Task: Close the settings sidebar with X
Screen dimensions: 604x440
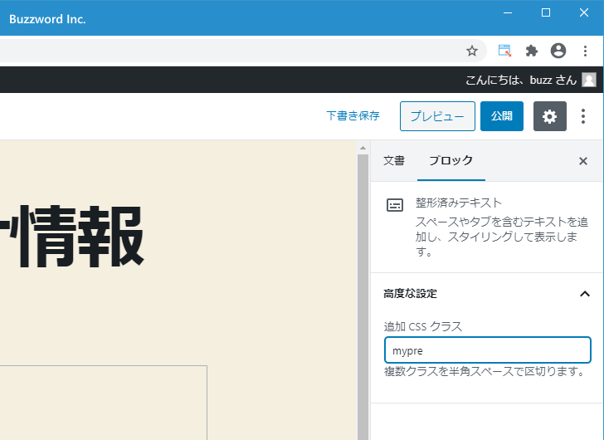Action: click(583, 161)
